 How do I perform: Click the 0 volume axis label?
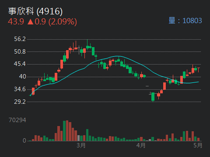tap(24, 140)
